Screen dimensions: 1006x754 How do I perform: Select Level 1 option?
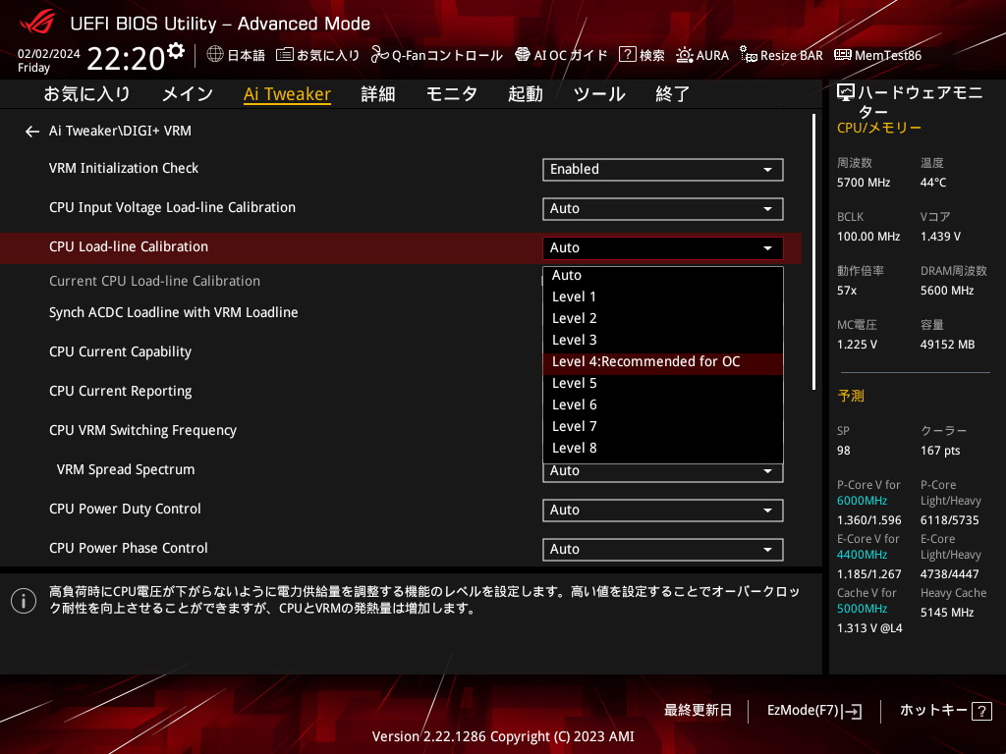coord(663,296)
